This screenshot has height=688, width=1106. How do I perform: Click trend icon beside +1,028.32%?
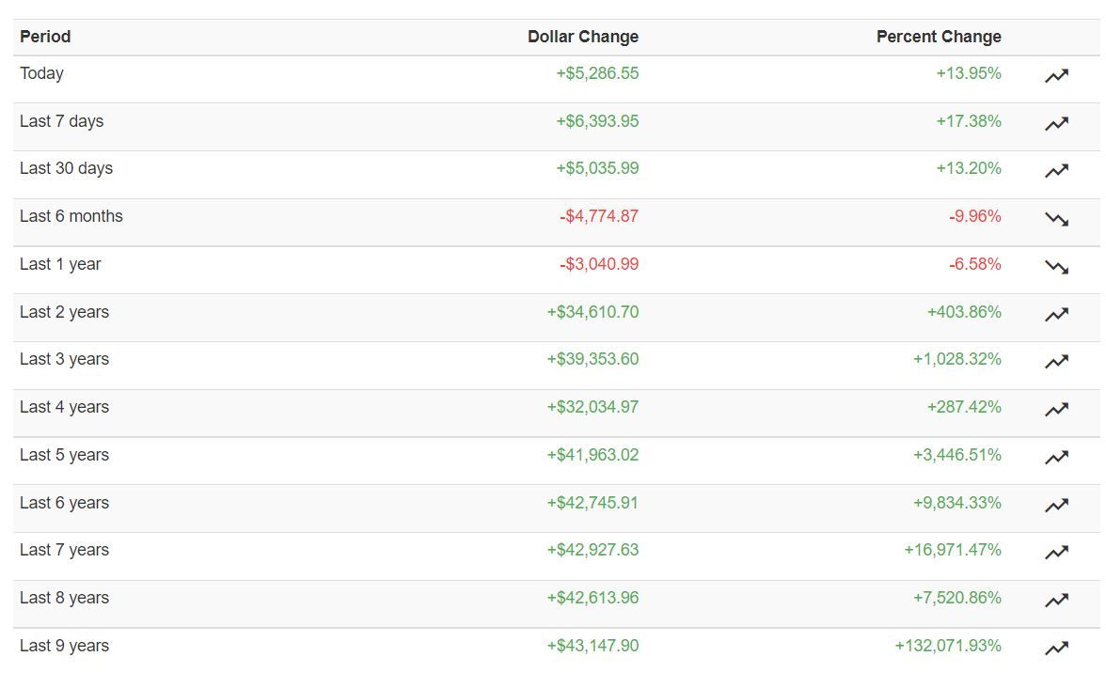coord(1056,362)
